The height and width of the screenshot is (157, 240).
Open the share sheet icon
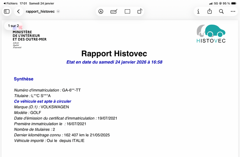point(210,11)
